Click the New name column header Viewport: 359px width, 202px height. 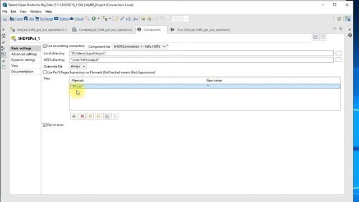273,80
